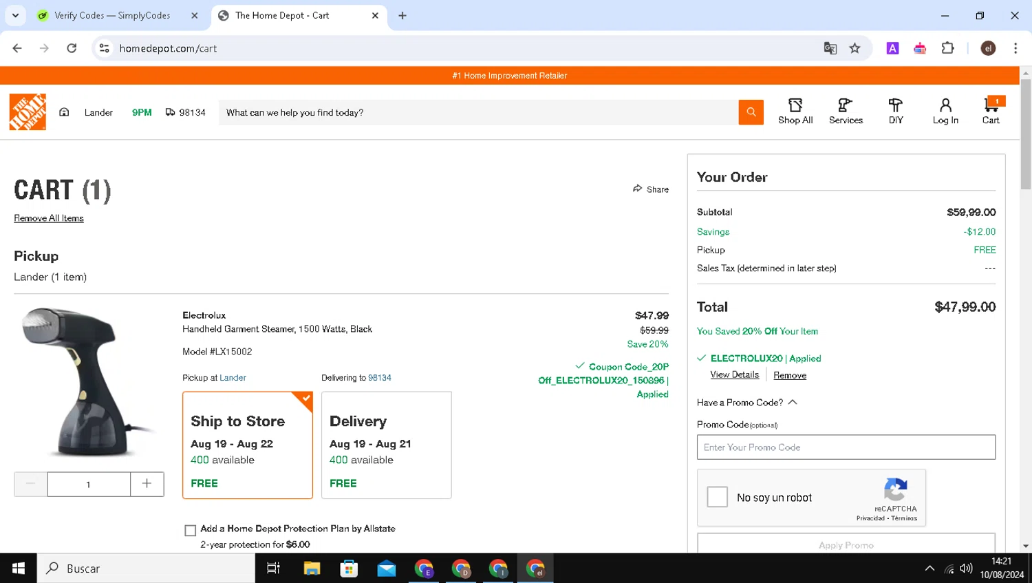Open the Extensions puzzle icon
Screen dimensions: 1032x583
(947, 48)
